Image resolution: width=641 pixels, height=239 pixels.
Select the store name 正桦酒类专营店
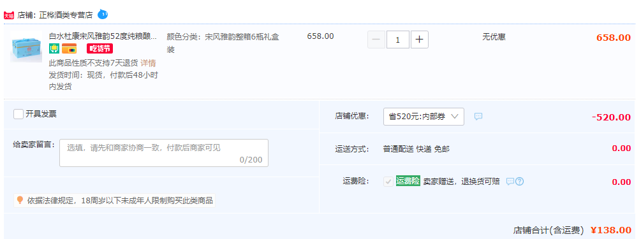pyautogui.click(x=66, y=15)
